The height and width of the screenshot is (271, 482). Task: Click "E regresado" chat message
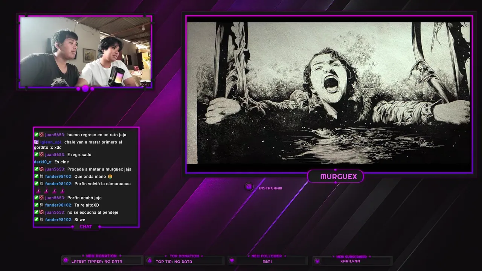79,155
